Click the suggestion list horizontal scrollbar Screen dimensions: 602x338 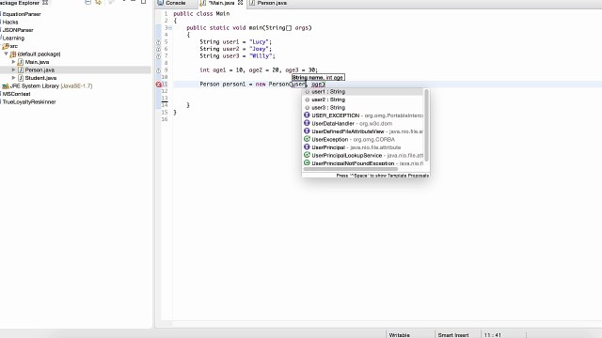351,169
